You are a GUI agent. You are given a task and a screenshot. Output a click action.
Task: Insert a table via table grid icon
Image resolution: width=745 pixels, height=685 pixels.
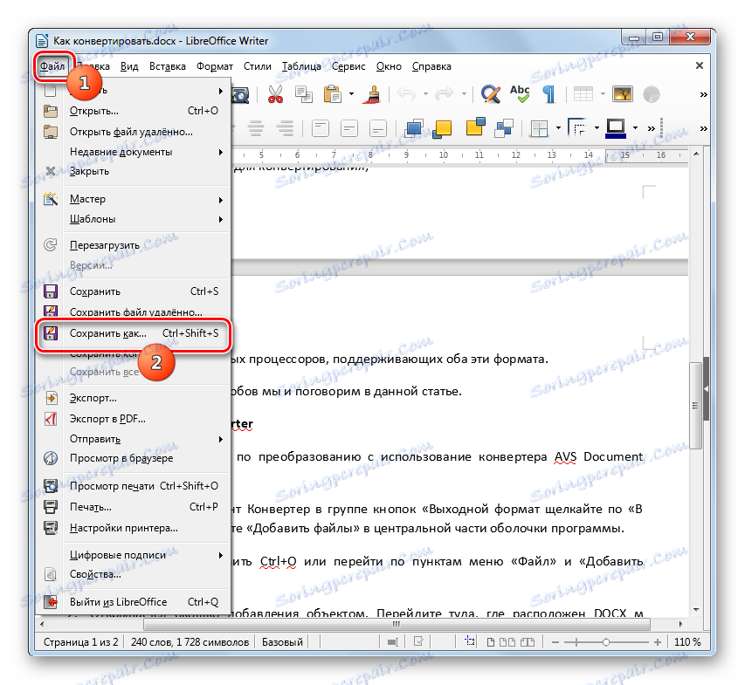583,94
